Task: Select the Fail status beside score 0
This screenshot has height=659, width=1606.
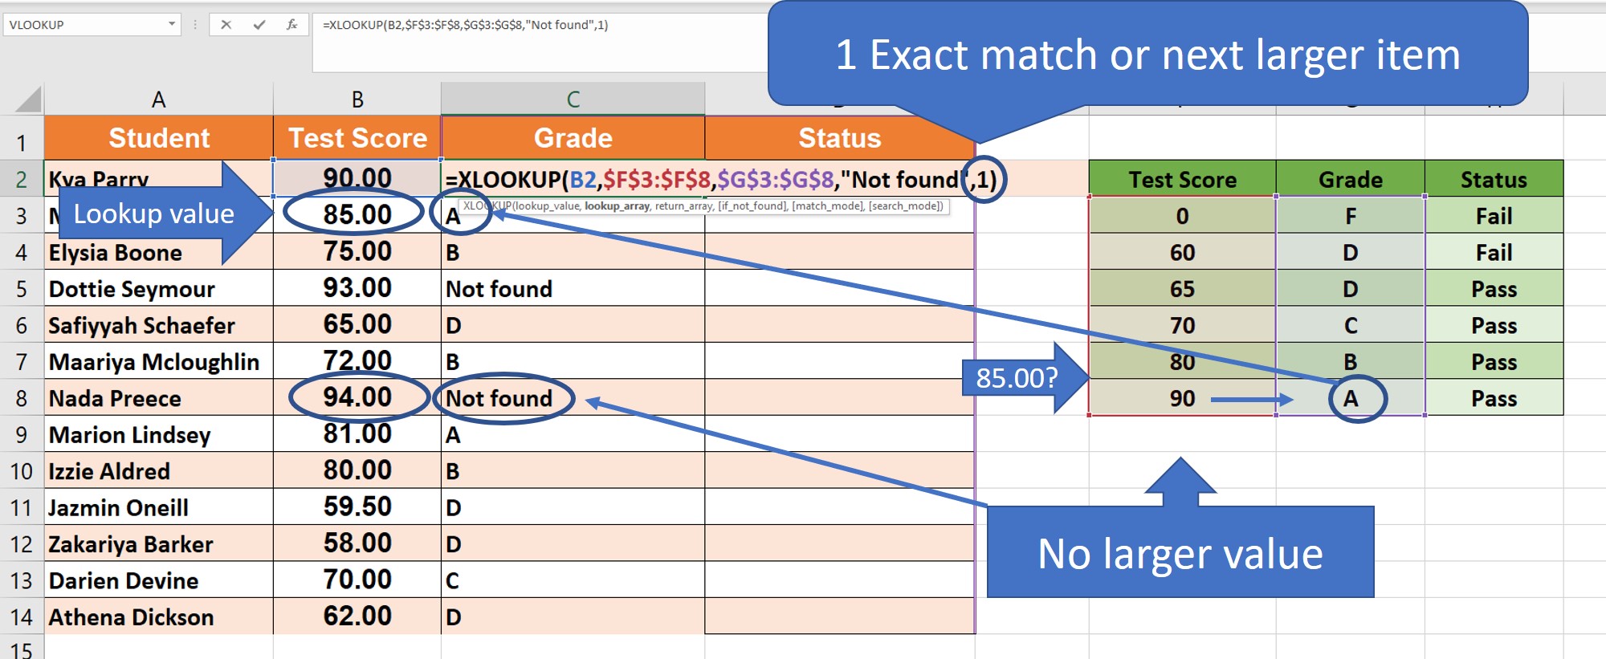Action: point(1494,216)
